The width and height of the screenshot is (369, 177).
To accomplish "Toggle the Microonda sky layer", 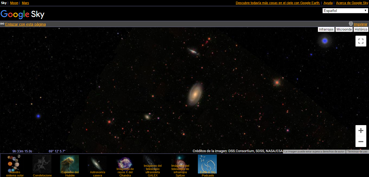I will (344, 29).
